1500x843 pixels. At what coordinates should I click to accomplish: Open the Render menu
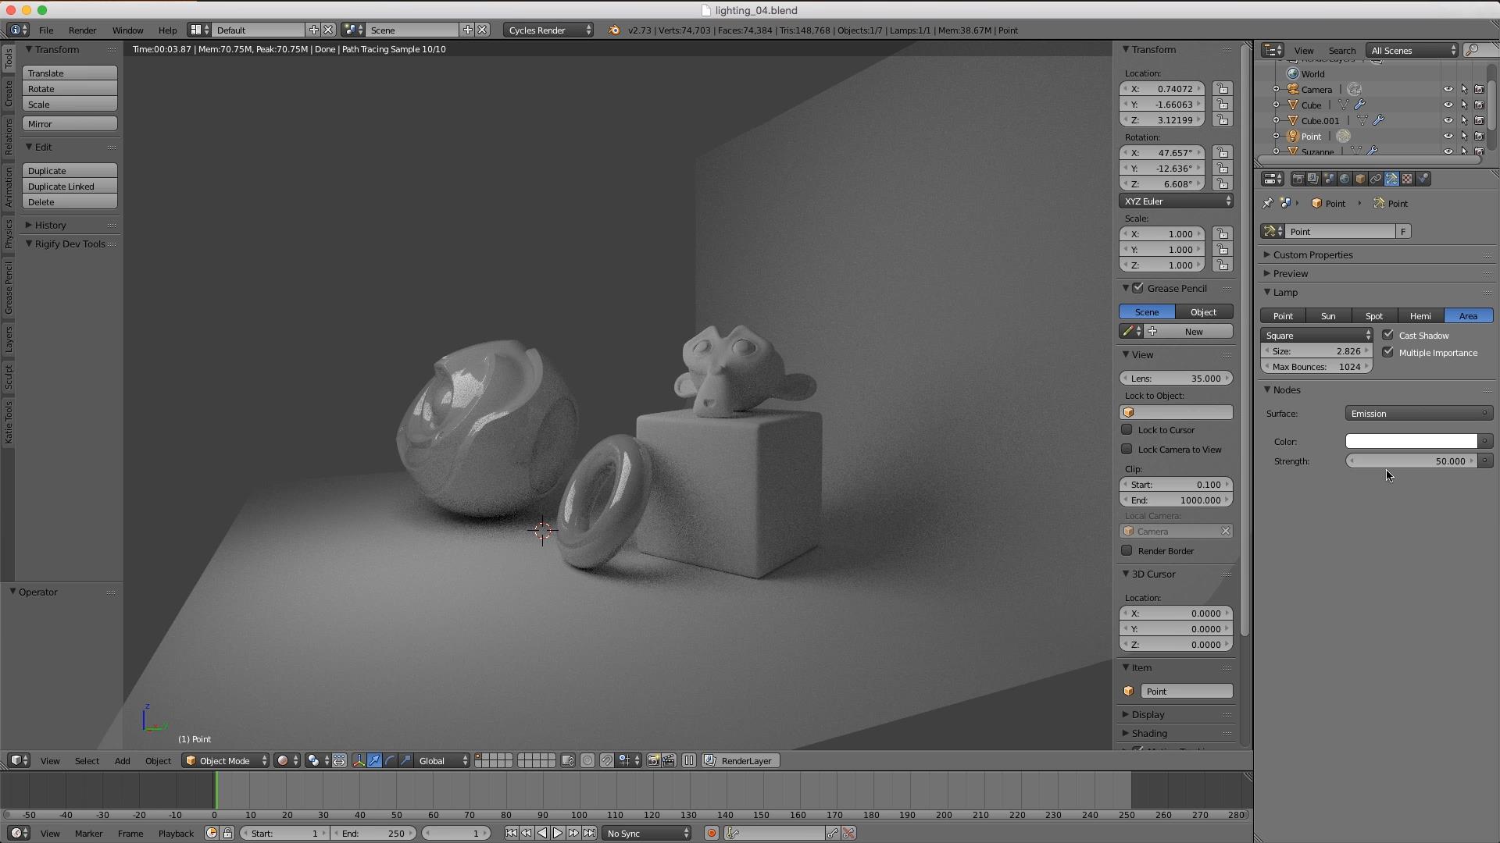(83, 30)
